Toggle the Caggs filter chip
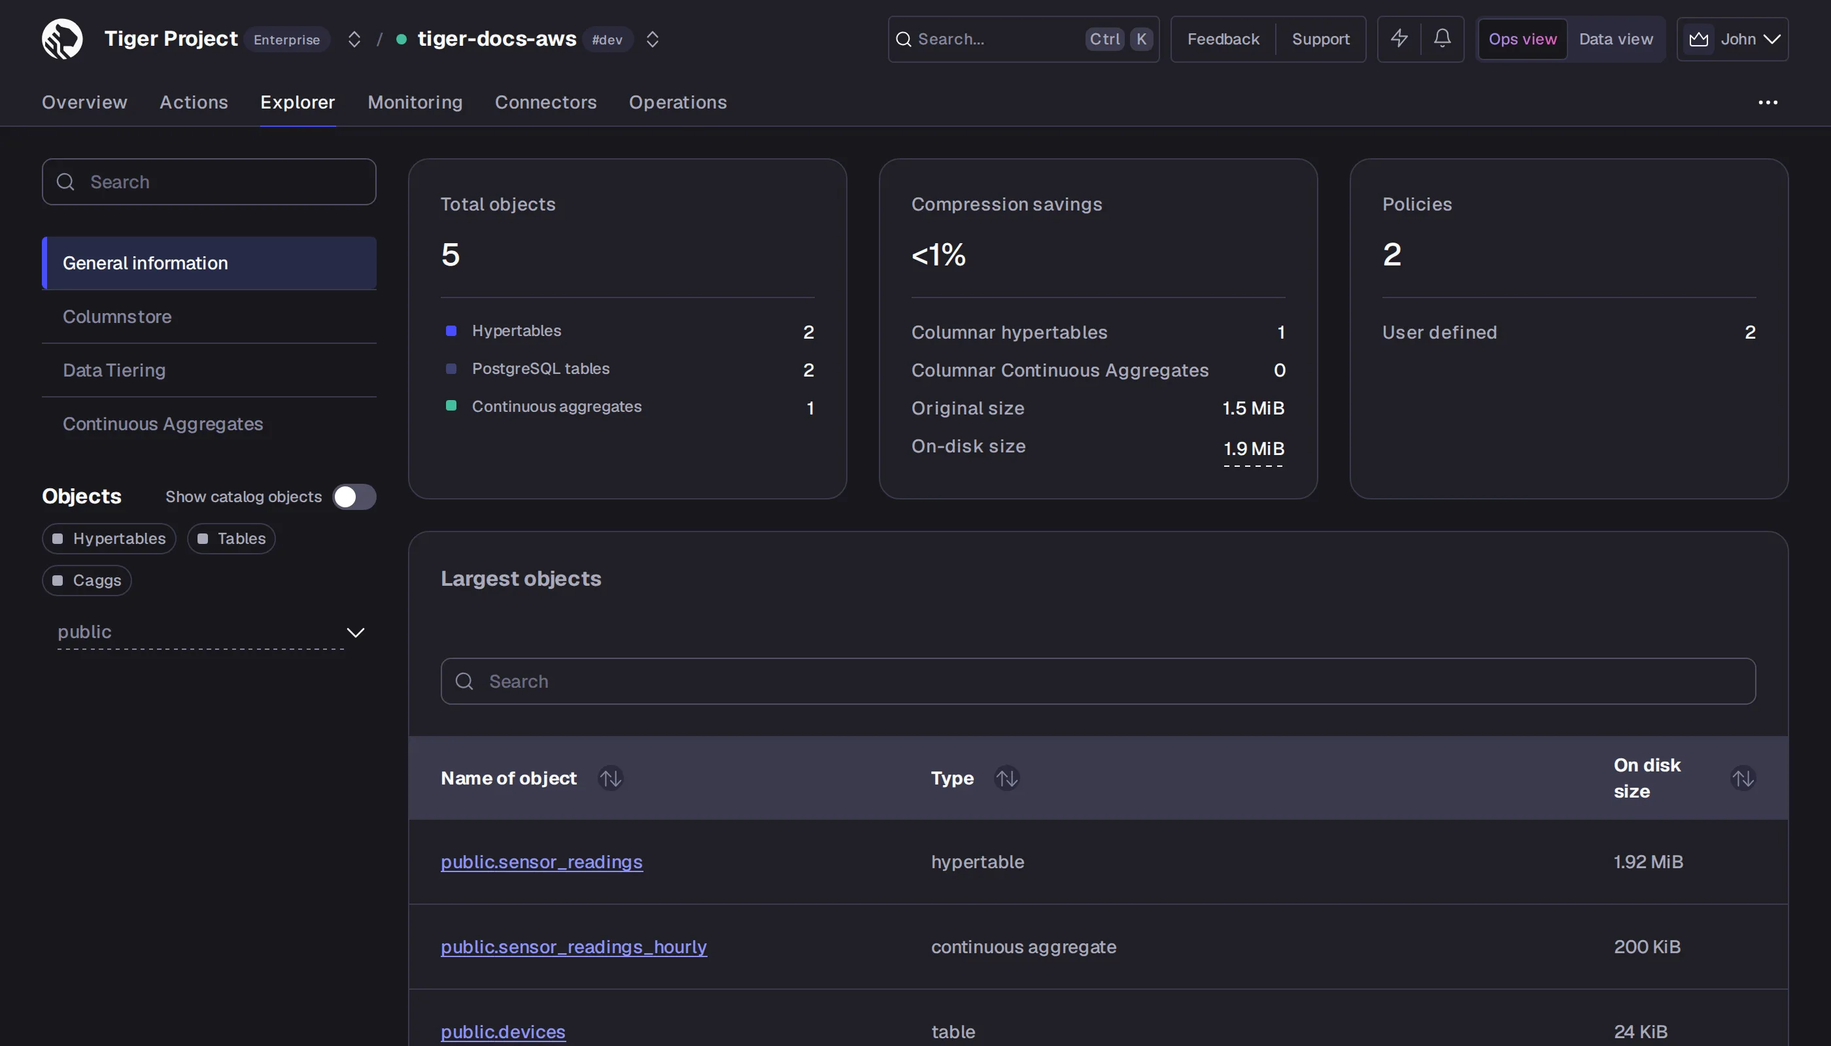The height and width of the screenshot is (1046, 1831). coord(87,581)
